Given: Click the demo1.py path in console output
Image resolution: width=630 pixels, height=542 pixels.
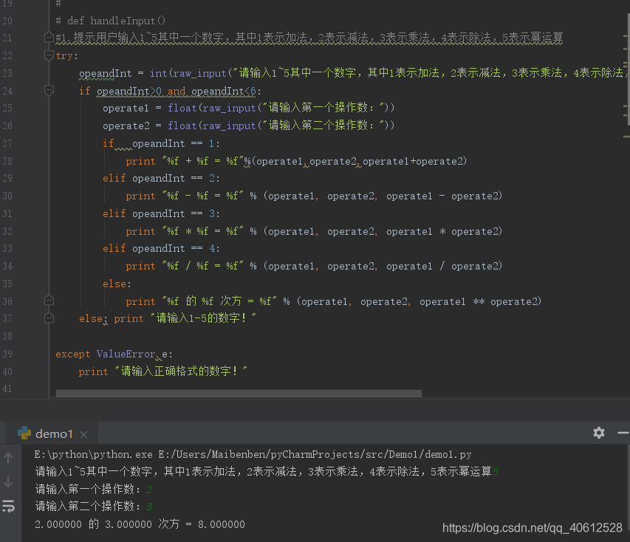Looking at the screenshot, I should point(315,454).
